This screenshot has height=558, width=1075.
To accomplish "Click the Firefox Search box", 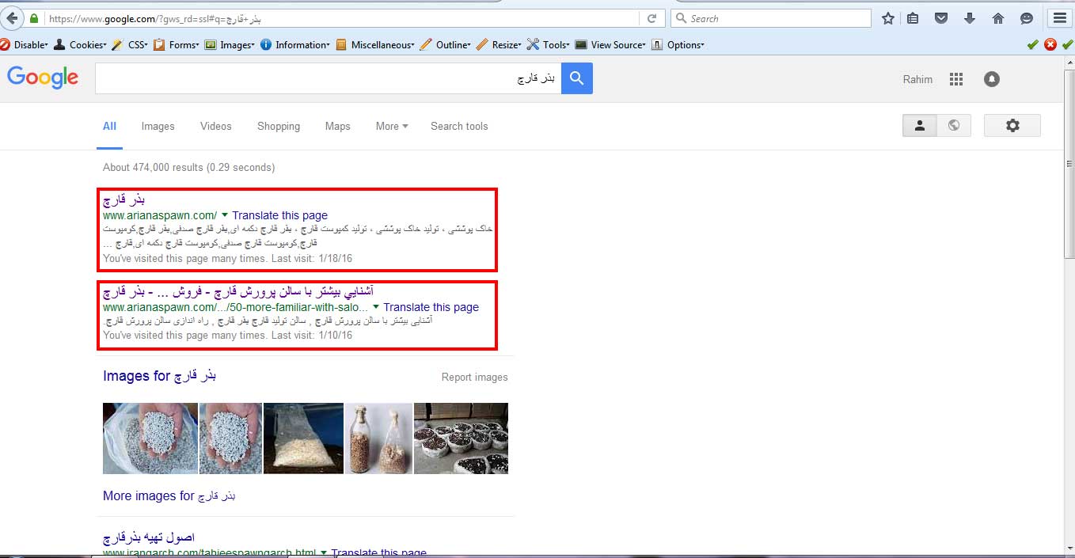I will pos(771,18).
